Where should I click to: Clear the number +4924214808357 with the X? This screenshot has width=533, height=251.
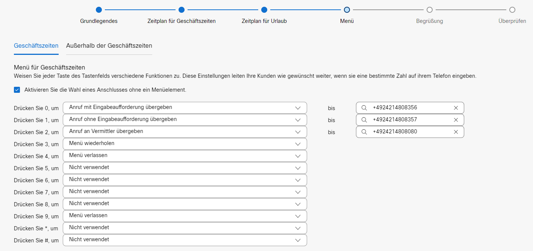tap(456, 120)
